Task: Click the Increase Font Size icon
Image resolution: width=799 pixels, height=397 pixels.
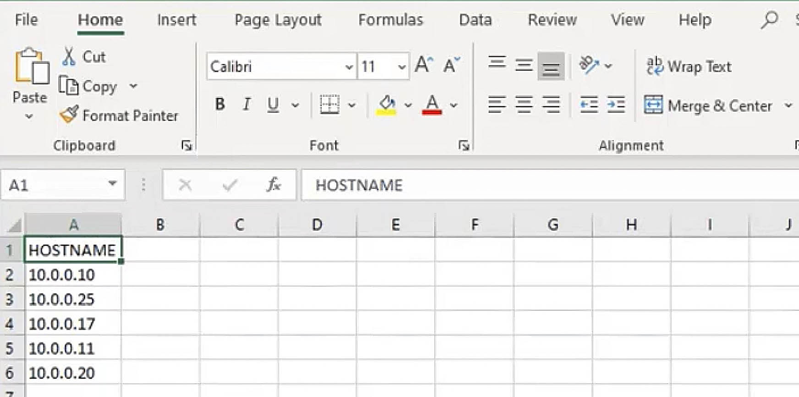Action: [423, 66]
